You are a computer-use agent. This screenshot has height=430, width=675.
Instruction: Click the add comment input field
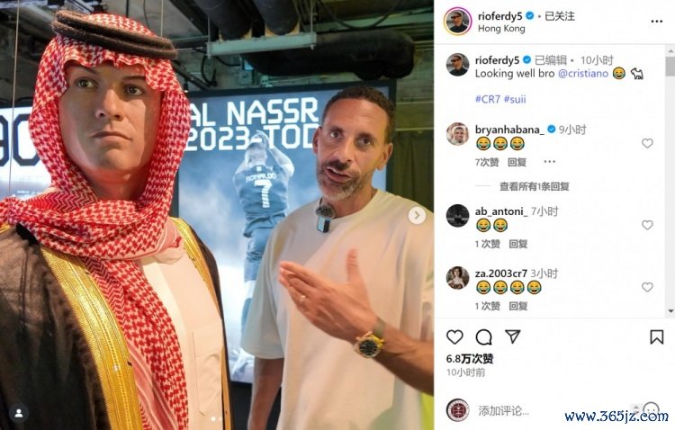[x=551, y=411]
